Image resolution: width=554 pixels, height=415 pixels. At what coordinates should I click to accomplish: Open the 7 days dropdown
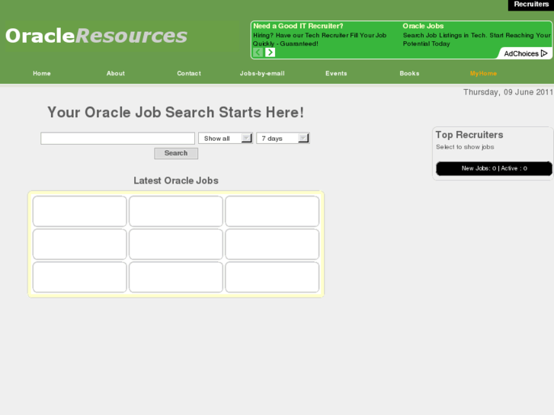pyautogui.click(x=283, y=138)
